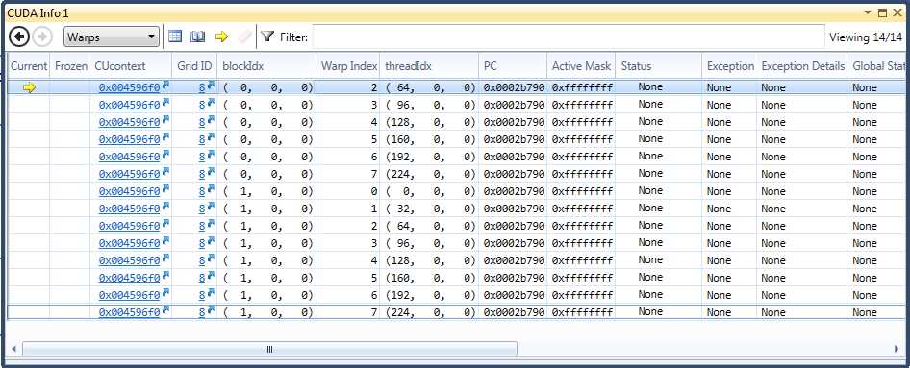Sort by the blockIdx column header
The height and width of the screenshot is (368, 910).
pyautogui.click(x=266, y=66)
